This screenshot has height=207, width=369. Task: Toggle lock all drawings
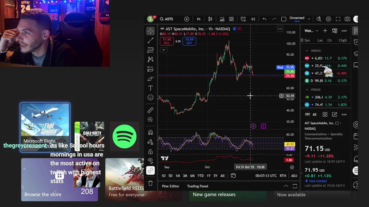pos(150,152)
